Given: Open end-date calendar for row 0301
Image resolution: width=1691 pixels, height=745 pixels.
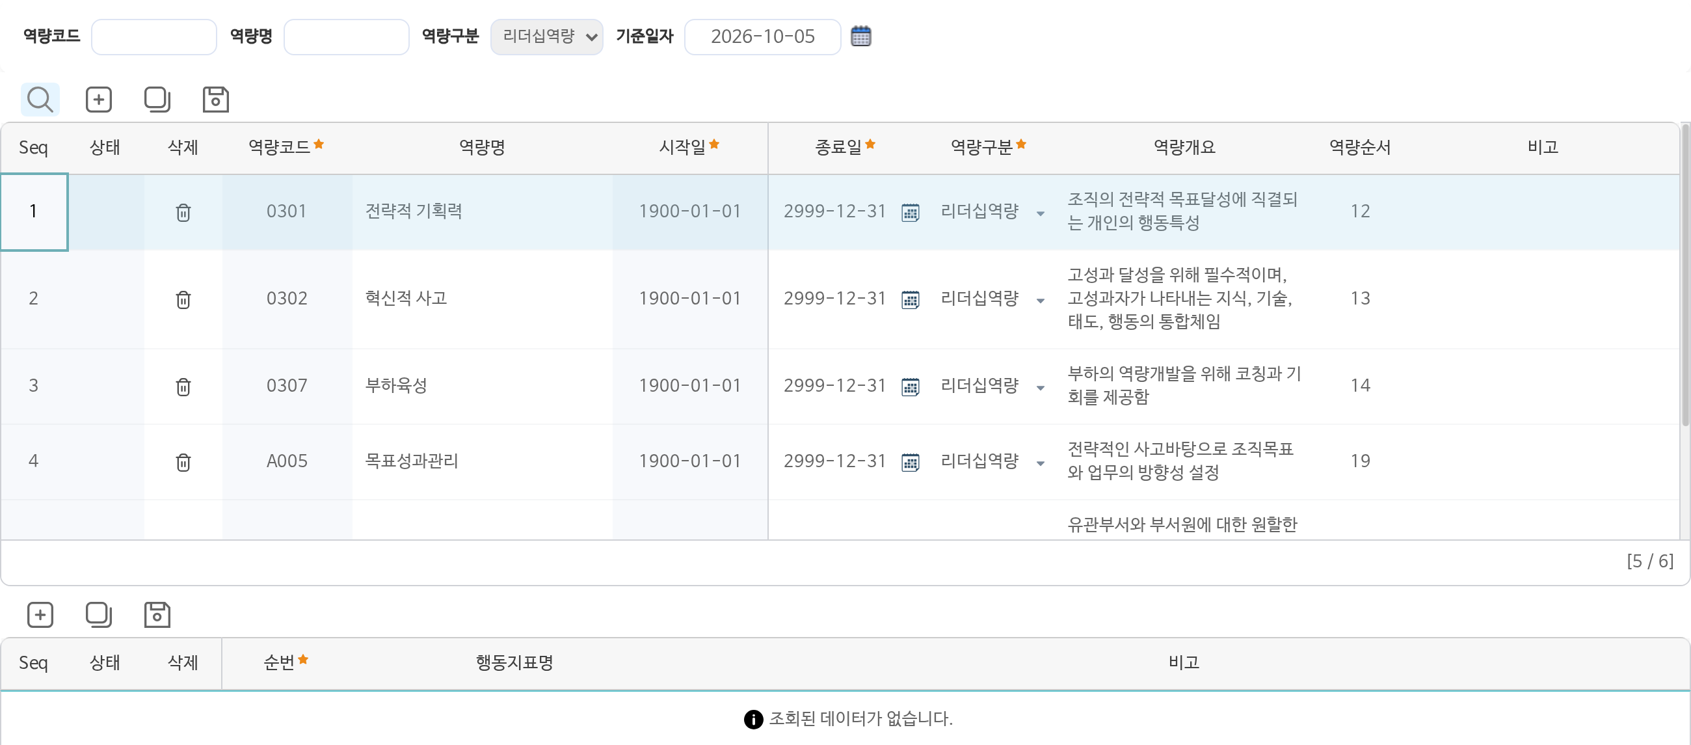Looking at the screenshot, I should [x=910, y=213].
